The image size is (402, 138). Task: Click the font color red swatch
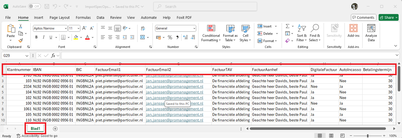coord(87,37)
